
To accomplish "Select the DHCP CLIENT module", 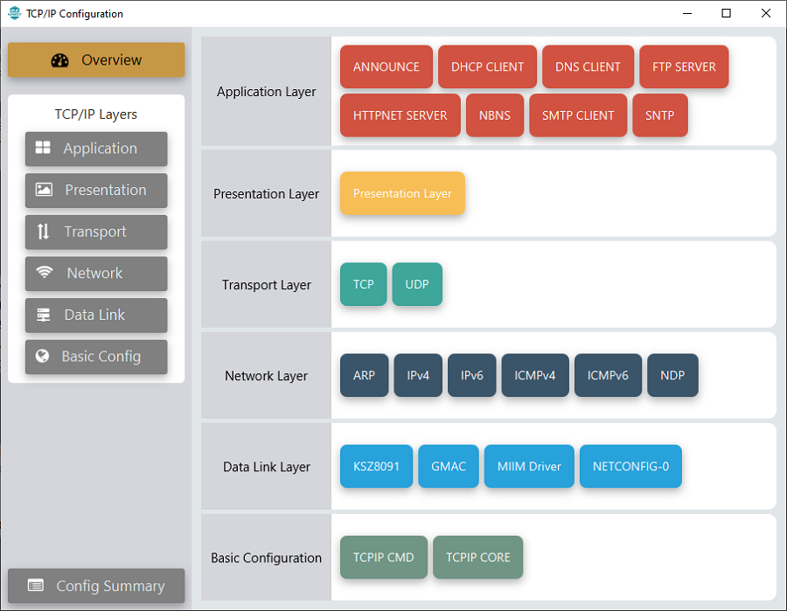I will pos(487,66).
